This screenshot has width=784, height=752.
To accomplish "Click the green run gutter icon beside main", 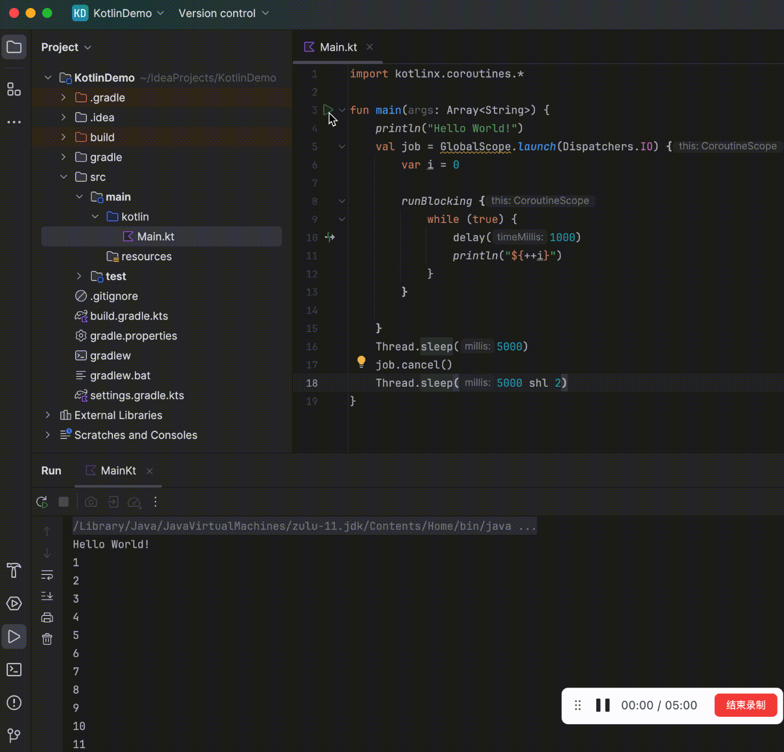I will click(x=327, y=110).
